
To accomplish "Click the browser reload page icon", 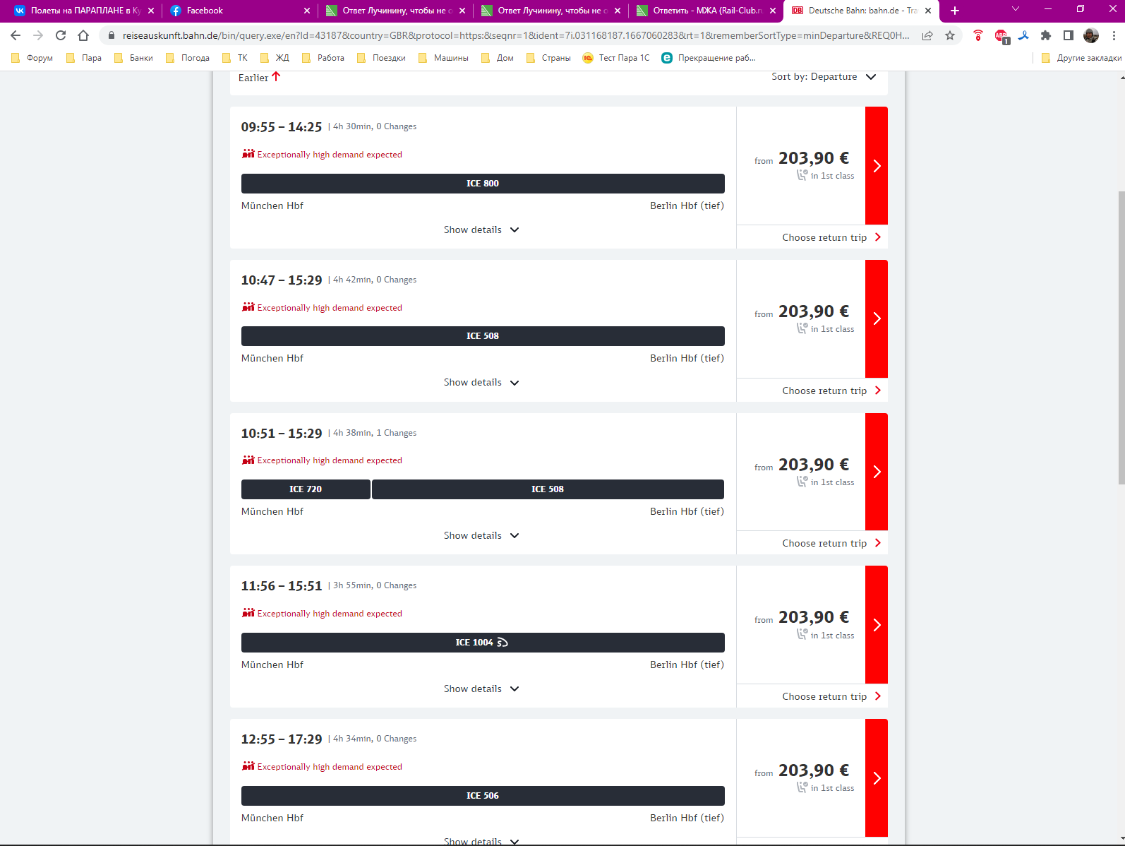I will tap(61, 35).
